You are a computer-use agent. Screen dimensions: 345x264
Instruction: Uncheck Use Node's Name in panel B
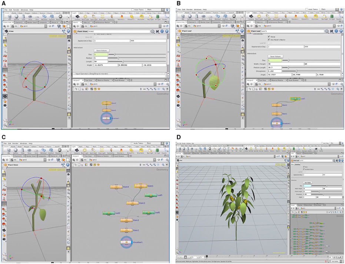(269, 40)
